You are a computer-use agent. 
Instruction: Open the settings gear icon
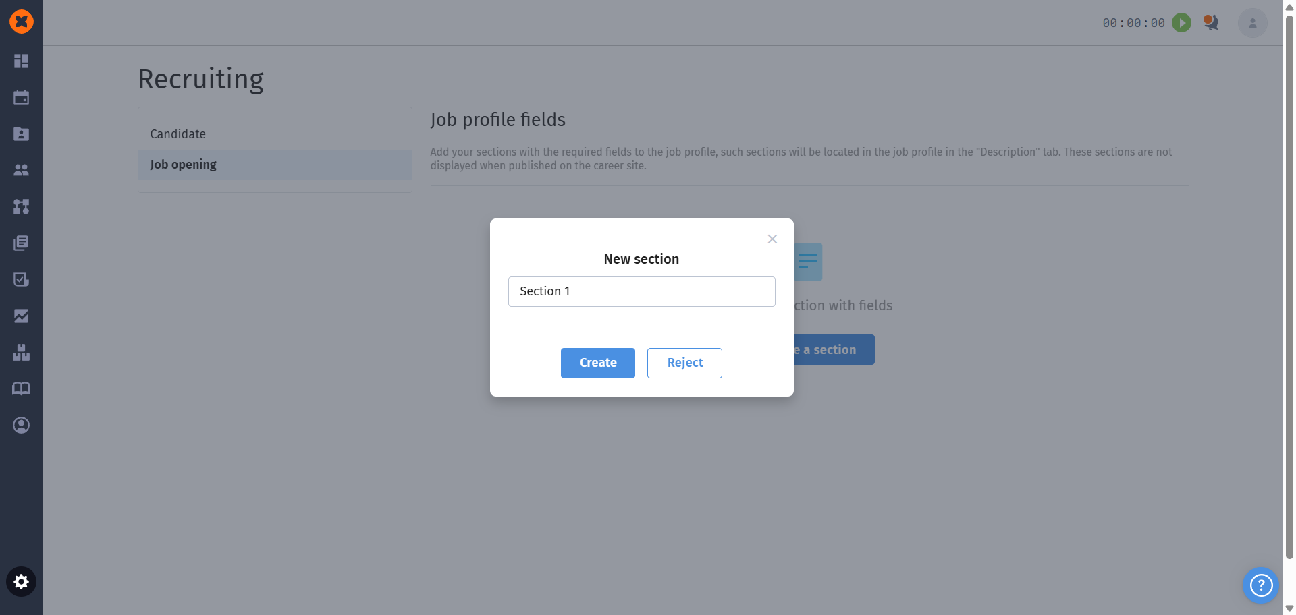click(21, 582)
